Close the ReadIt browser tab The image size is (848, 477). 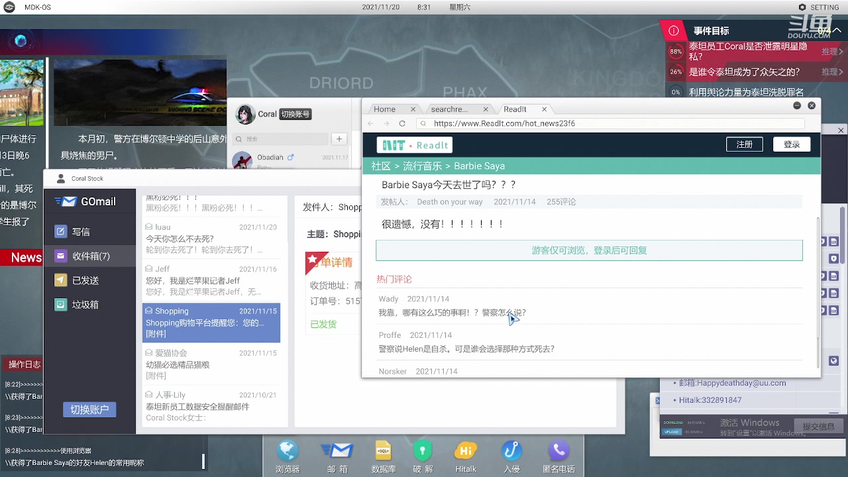tap(545, 109)
